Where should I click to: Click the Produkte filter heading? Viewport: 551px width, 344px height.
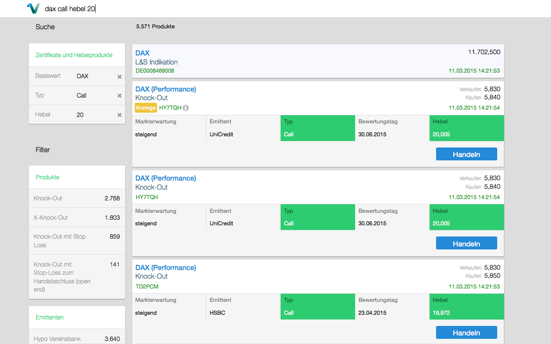point(48,177)
